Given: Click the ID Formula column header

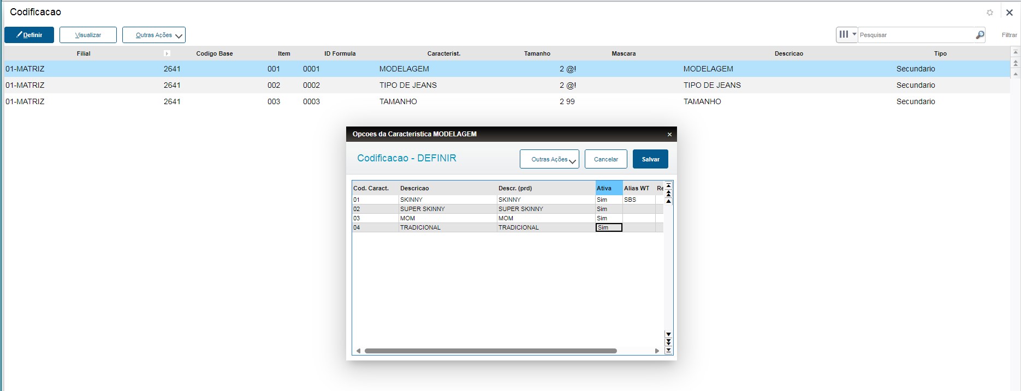Looking at the screenshot, I should coord(340,53).
